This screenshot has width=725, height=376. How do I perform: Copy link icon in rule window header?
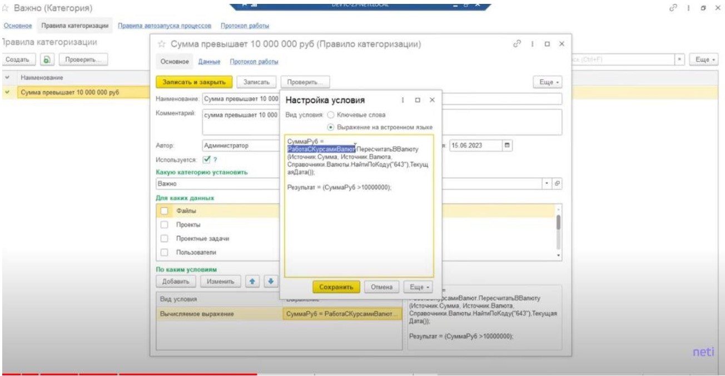click(x=518, y=44)
